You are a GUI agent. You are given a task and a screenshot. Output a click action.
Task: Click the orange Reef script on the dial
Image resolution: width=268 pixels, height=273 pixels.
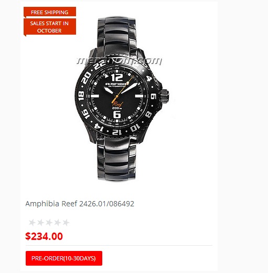(x=117, y=104)
